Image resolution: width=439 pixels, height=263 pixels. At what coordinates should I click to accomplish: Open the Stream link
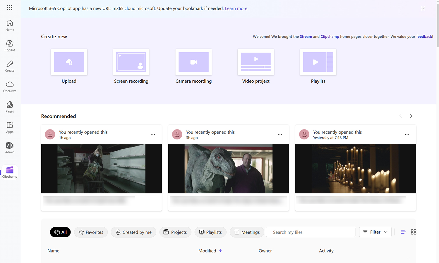[x=306, y=37]
